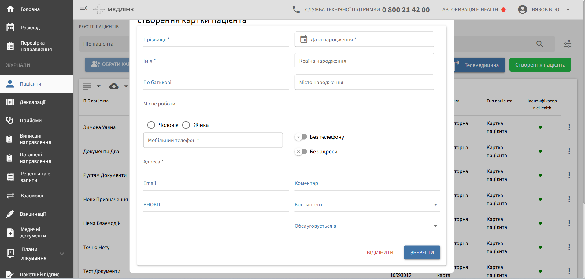The width and height of the screenshot is (585, 279).
Task: Select the Чоловік radio button
Action: click(x=151, y=125)
